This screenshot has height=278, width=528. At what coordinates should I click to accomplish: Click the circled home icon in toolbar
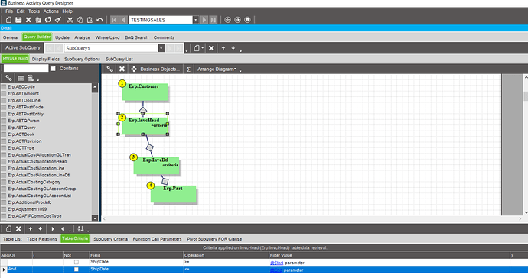tap(247, 20)
